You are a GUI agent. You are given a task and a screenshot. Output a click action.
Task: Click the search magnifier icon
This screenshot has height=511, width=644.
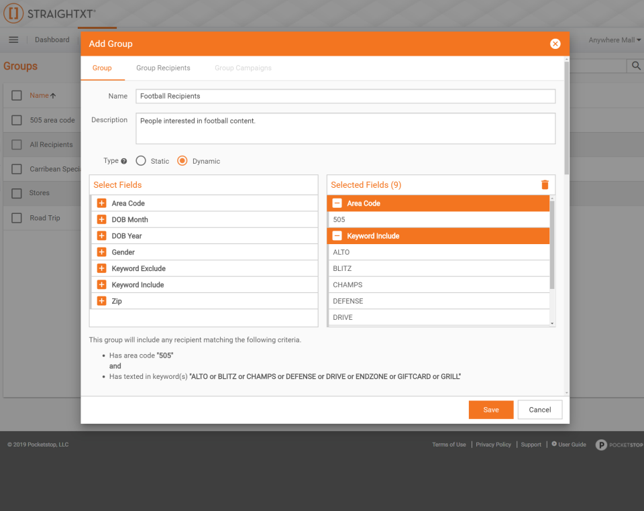[635, 66]
